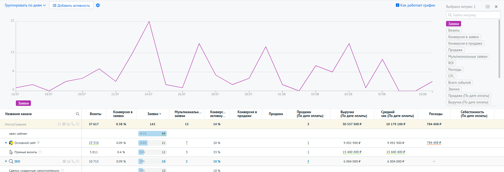Toggle the Расходы metric tag
Image resolution: width=504 pixels, height=172 pixels.
point(455,70)
